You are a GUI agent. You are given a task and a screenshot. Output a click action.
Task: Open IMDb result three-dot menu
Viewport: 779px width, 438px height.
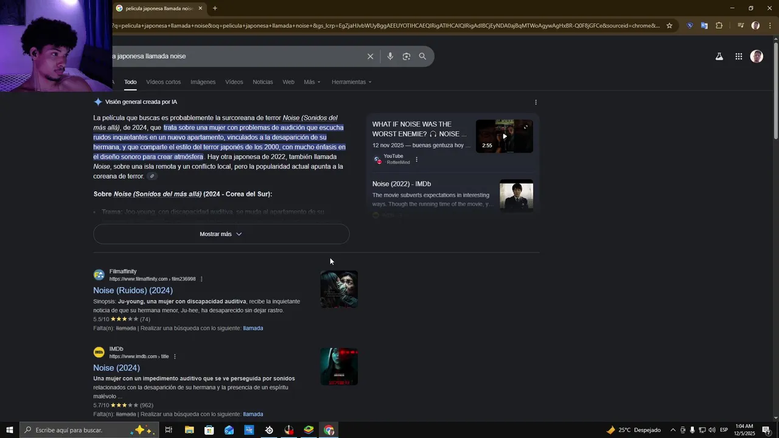[175, 356]
